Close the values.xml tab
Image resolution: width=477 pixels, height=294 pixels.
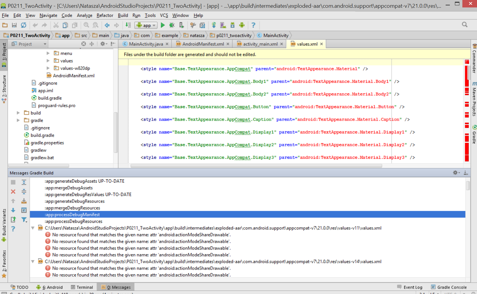[x=321, y=44]
